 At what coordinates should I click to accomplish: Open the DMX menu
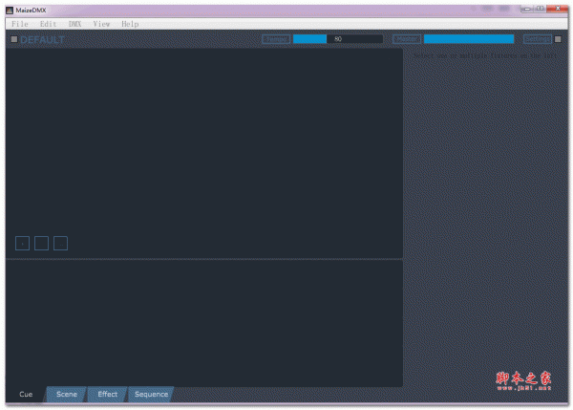[75, 23]
